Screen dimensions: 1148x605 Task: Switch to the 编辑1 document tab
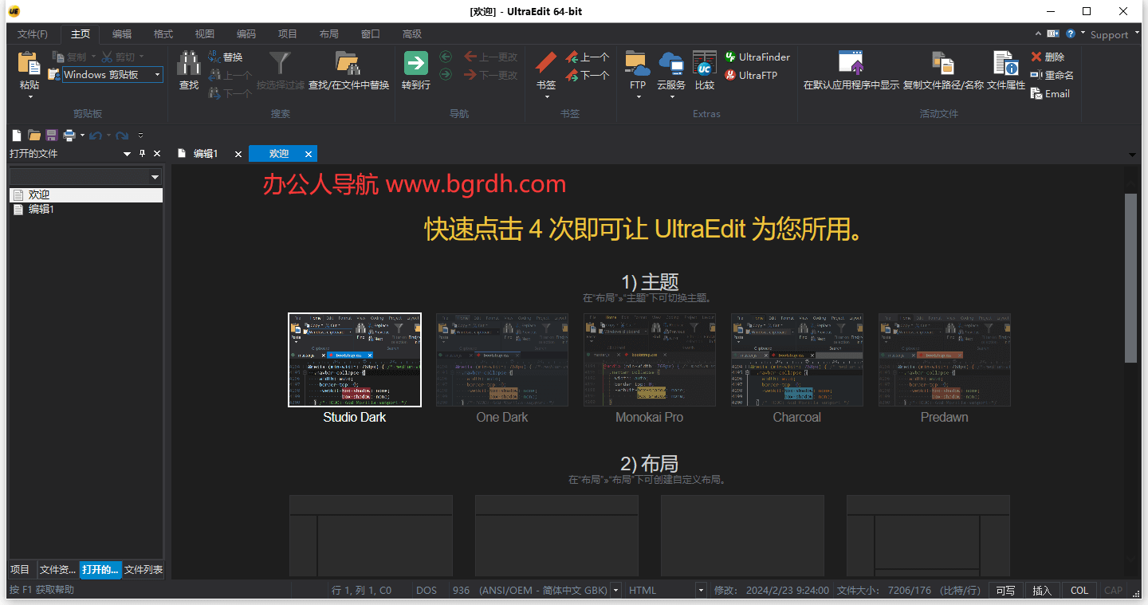click(206, 153)
